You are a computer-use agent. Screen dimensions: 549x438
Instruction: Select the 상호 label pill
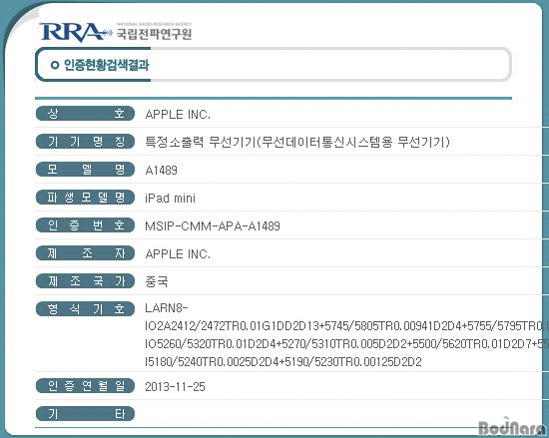pos(85,114)
